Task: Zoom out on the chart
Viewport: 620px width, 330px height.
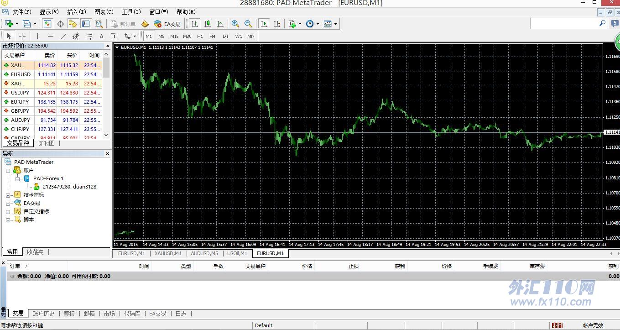Action: click(248, 24)
